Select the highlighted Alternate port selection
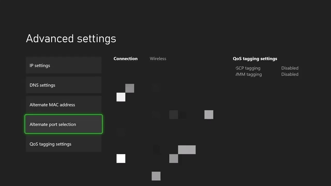This screenshot has width=331, height=186. [63, 124]
